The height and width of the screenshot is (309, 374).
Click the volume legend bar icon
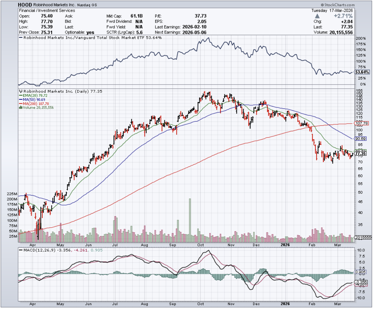pyautogui.click(x=21, y=107)
